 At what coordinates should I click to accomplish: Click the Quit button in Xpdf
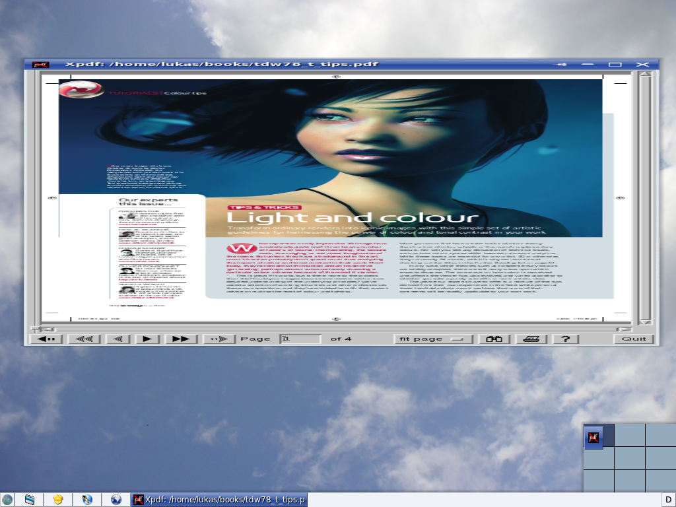[634, 339]
